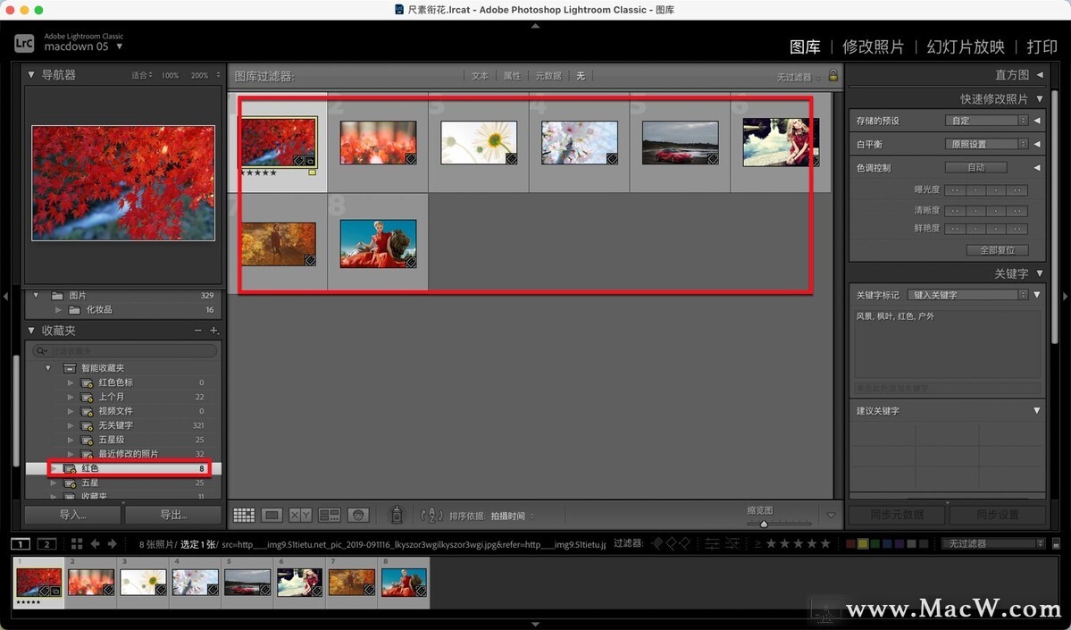The image size is (1071, 630).
Task: Hide the bottom filmstrip panel arrow
Action: [536, 625]
